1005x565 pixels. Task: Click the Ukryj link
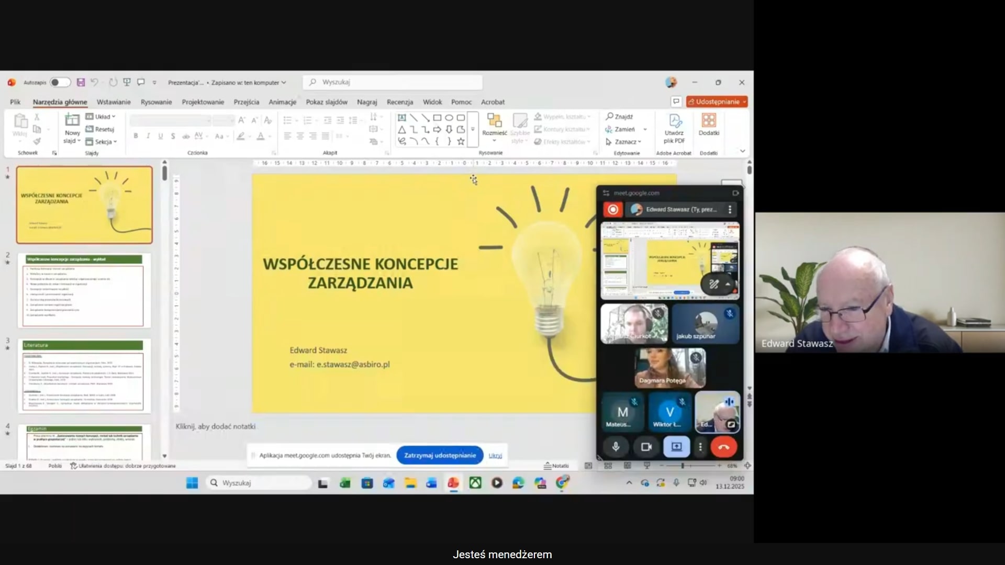(x=495, y=455)
